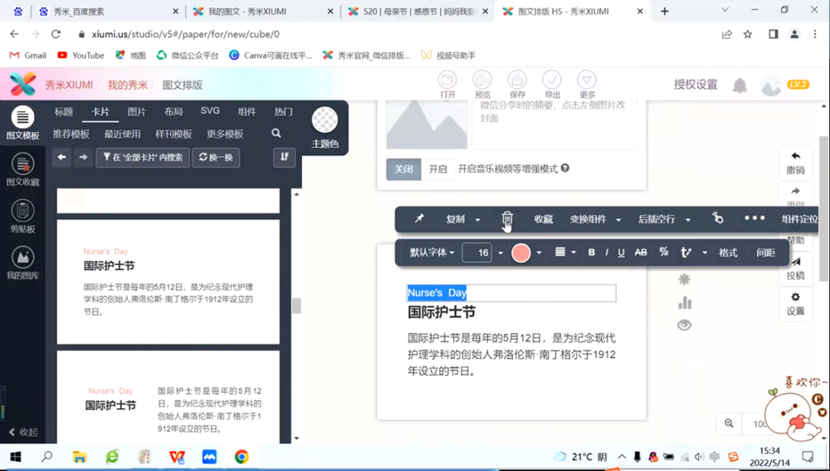Click the hand pointer icon in component toolbar
Image resolution: width=830 pixels, height=471 pixels.
click(718, 218)
